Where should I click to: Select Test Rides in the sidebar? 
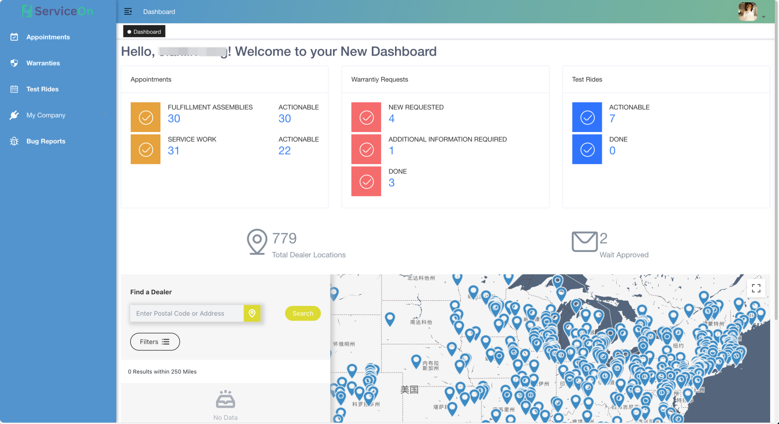point(42,89)
